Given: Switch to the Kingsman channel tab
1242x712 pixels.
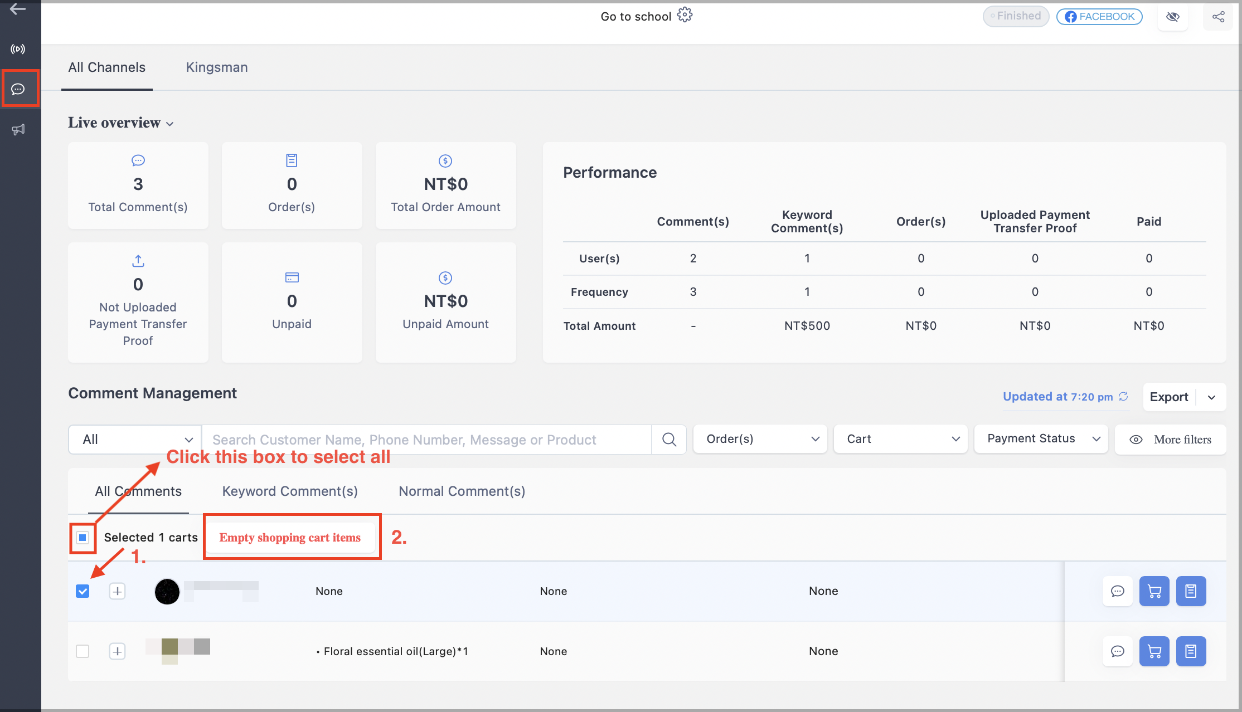Looking at the screenshot, I should (x=217, y=67).
